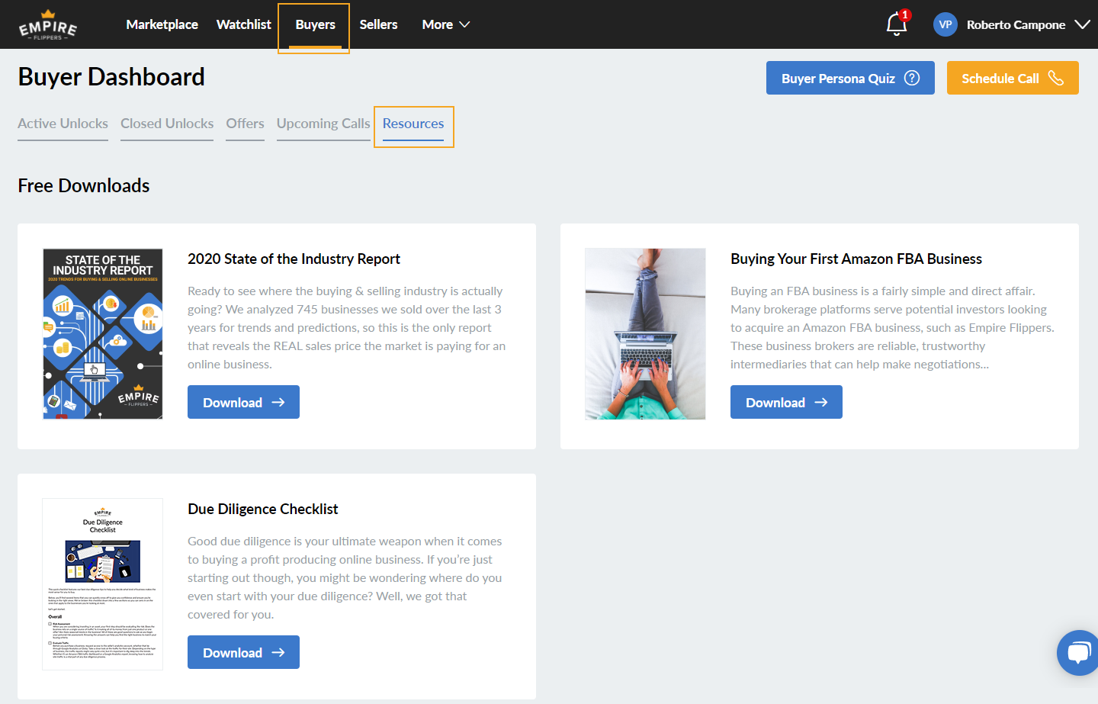View the Upcoming Calls tab
This screenshot has height=704, width=1098.
tap(323, 124)
